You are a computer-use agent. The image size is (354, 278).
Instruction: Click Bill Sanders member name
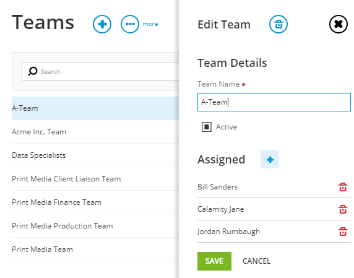217,187
